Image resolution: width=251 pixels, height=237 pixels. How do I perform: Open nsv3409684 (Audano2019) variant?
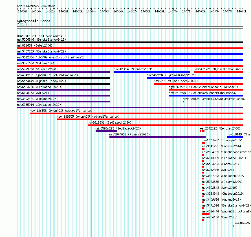(221, 199)
